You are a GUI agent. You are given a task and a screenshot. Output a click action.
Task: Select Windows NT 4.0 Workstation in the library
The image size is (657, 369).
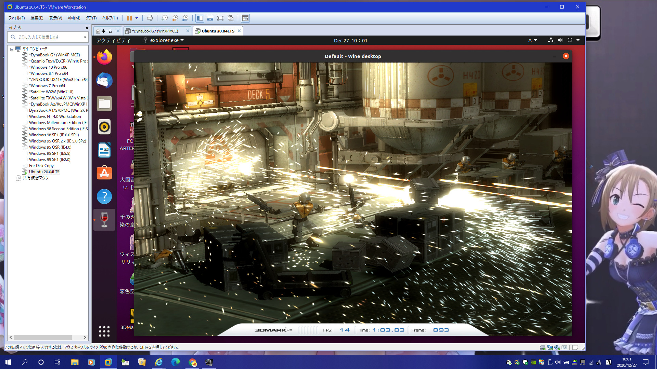55,117
